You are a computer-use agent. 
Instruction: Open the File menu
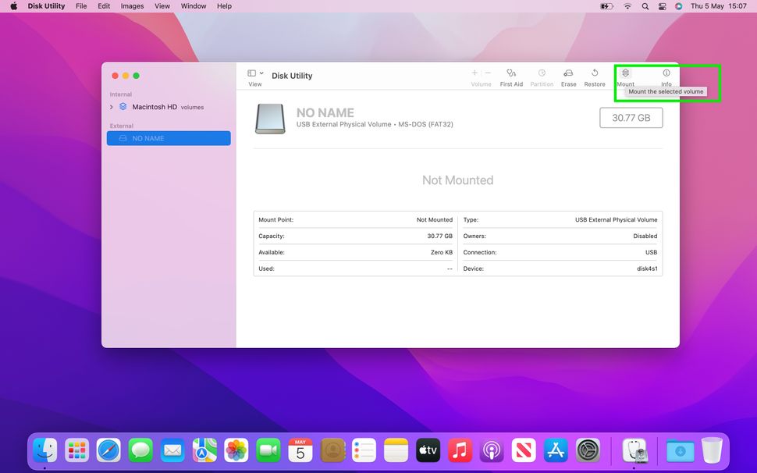pos(81,6)
